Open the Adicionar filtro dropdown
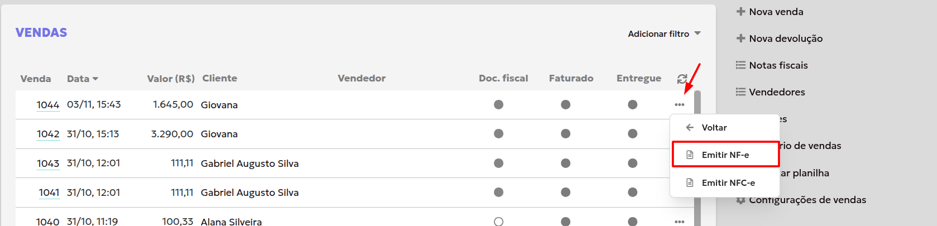 pos(664,34)
